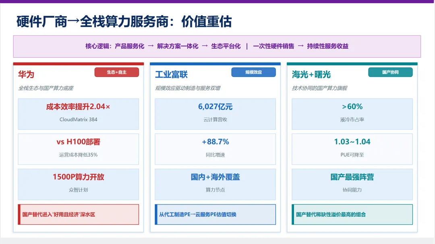This screenshot has width=435, height=244.
Task: Click the slide title 硬件厂商→全栈算力服务商：价值重估
Action: point(124,22)
